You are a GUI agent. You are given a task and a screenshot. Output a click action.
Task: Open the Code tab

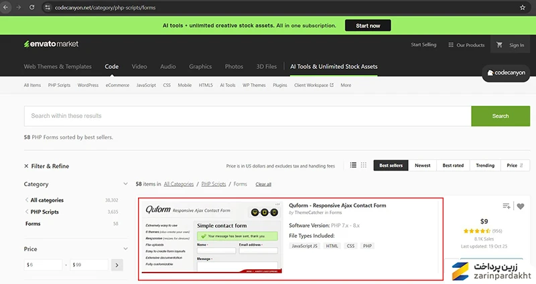coord(112,66)
